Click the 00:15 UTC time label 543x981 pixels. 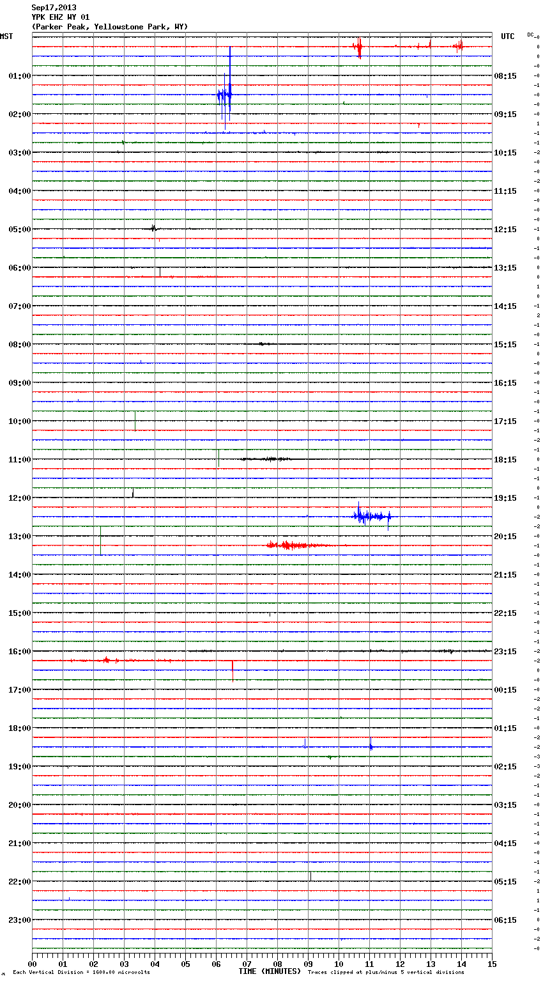505,690
